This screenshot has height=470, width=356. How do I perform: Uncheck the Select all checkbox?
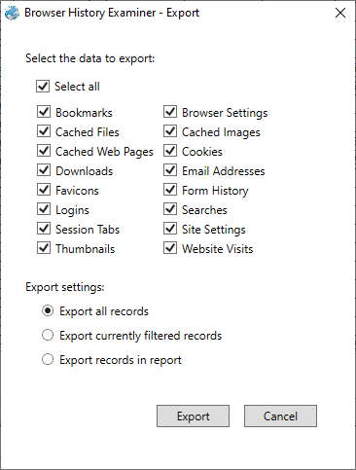(x=43, y=87)
